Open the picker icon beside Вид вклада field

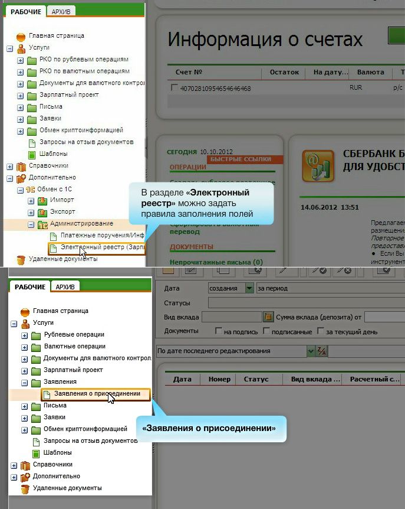268,317
